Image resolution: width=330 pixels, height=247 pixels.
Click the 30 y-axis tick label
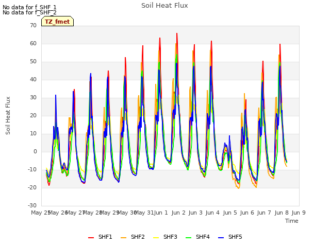[33, 98]
